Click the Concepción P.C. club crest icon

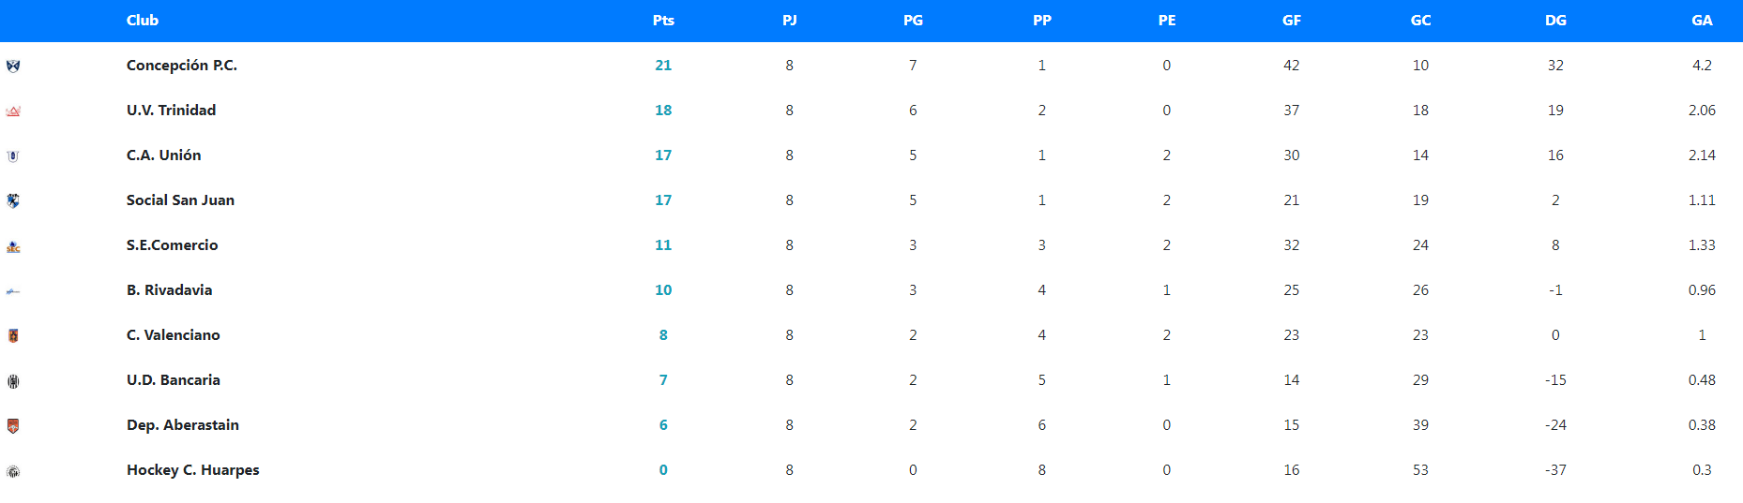coord(13,67)
